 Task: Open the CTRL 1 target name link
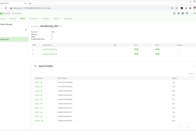point(50,49)
